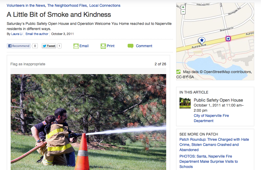Click the green envelope Email icon

pyautogui.click(x=76, y=46)
